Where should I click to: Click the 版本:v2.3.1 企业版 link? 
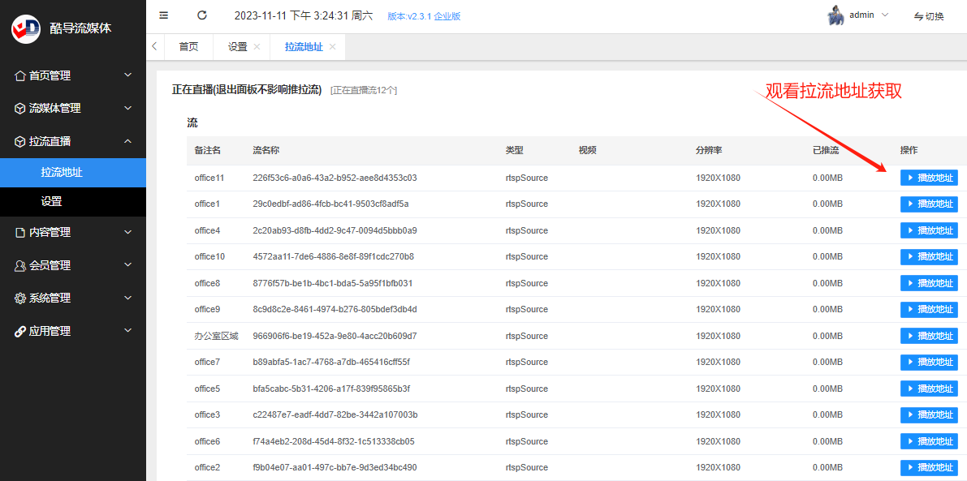[x=424, y=17]
